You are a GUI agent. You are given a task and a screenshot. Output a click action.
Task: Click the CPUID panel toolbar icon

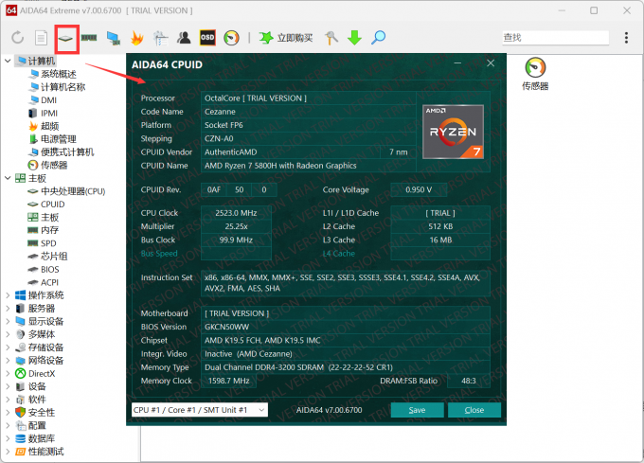coord(66,38)
